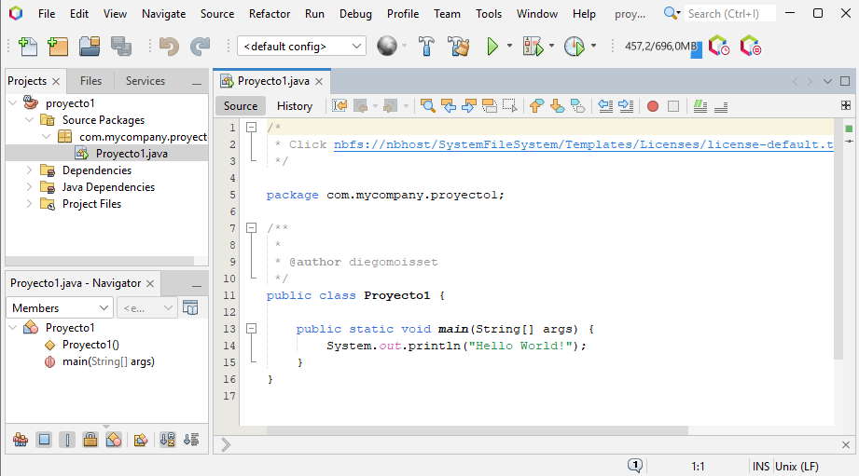This screenshot has width=859, height=476.
Task: Click the New Project toolbar icon
Action: click(58, 47)
